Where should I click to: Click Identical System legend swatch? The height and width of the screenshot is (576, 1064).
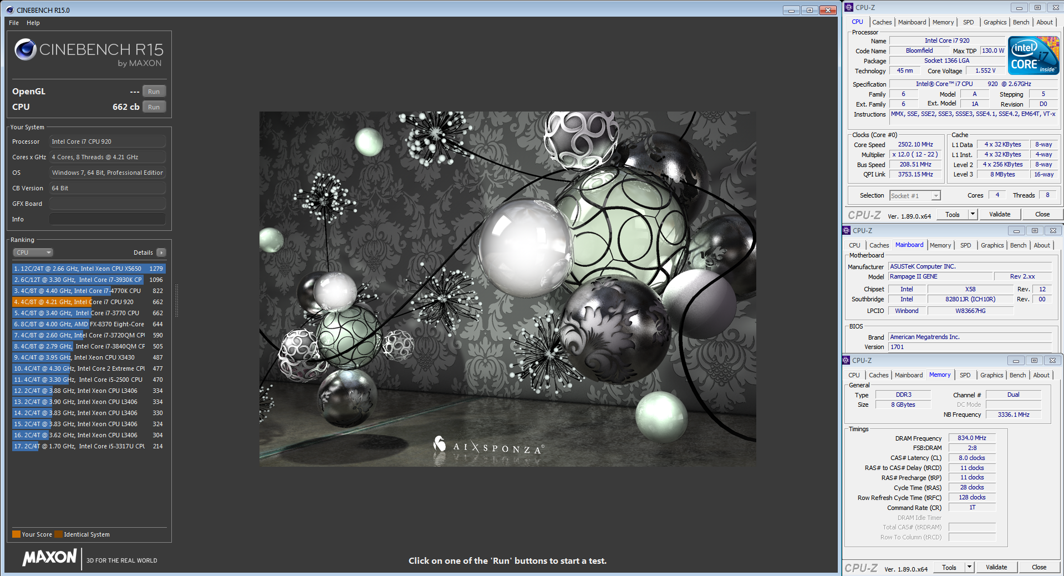58,534
